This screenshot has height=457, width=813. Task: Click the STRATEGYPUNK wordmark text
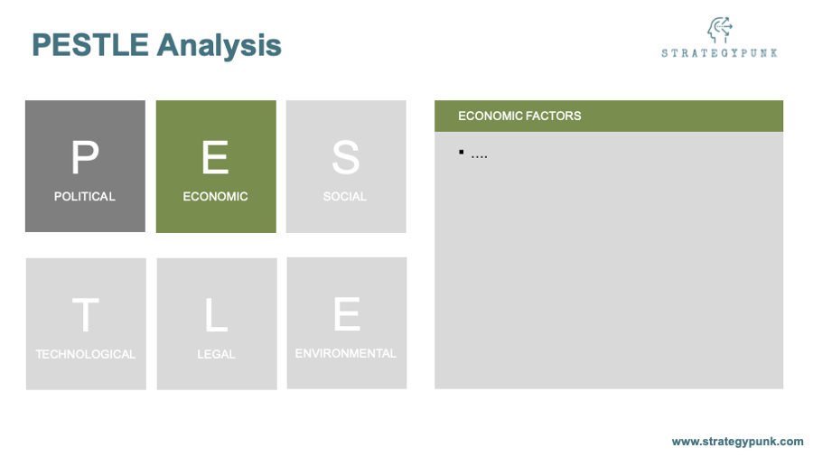[719, 53]
